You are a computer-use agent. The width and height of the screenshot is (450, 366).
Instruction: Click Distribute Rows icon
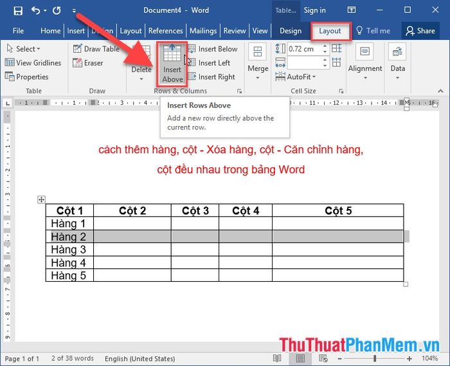tap(337, 48)
